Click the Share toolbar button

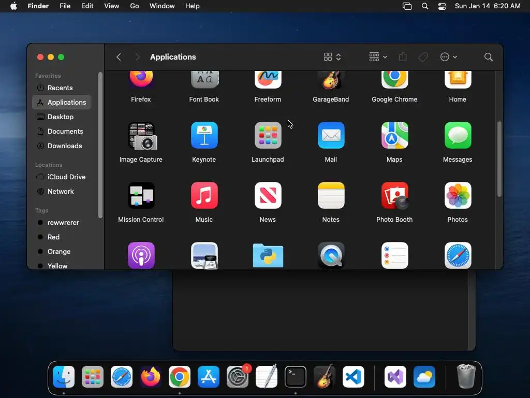click(403, 57)
